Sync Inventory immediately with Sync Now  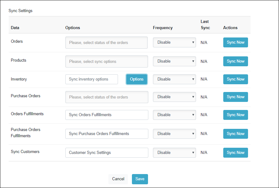[235, 79]
